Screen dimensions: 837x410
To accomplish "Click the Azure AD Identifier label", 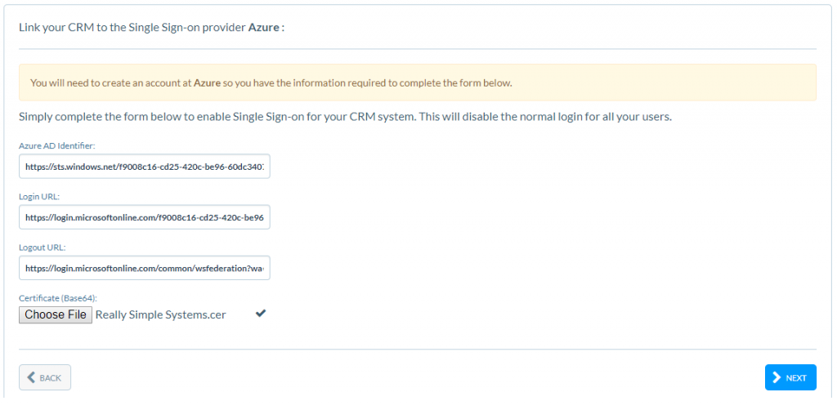I will point(56,145).
